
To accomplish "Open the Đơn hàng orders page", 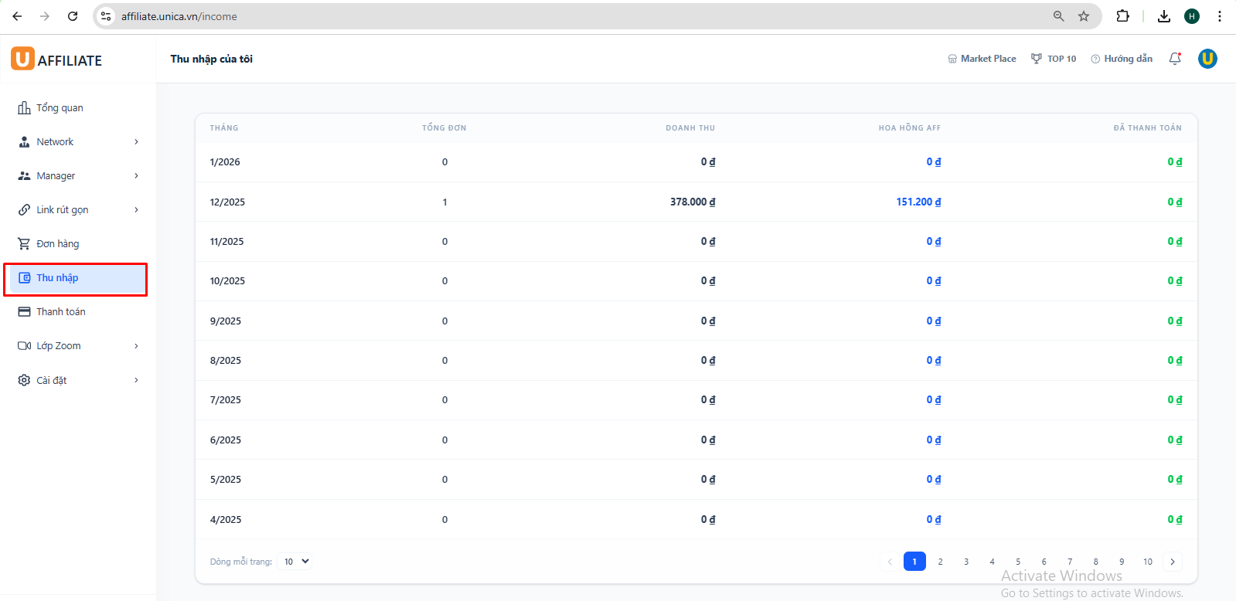I will point(58,244).
